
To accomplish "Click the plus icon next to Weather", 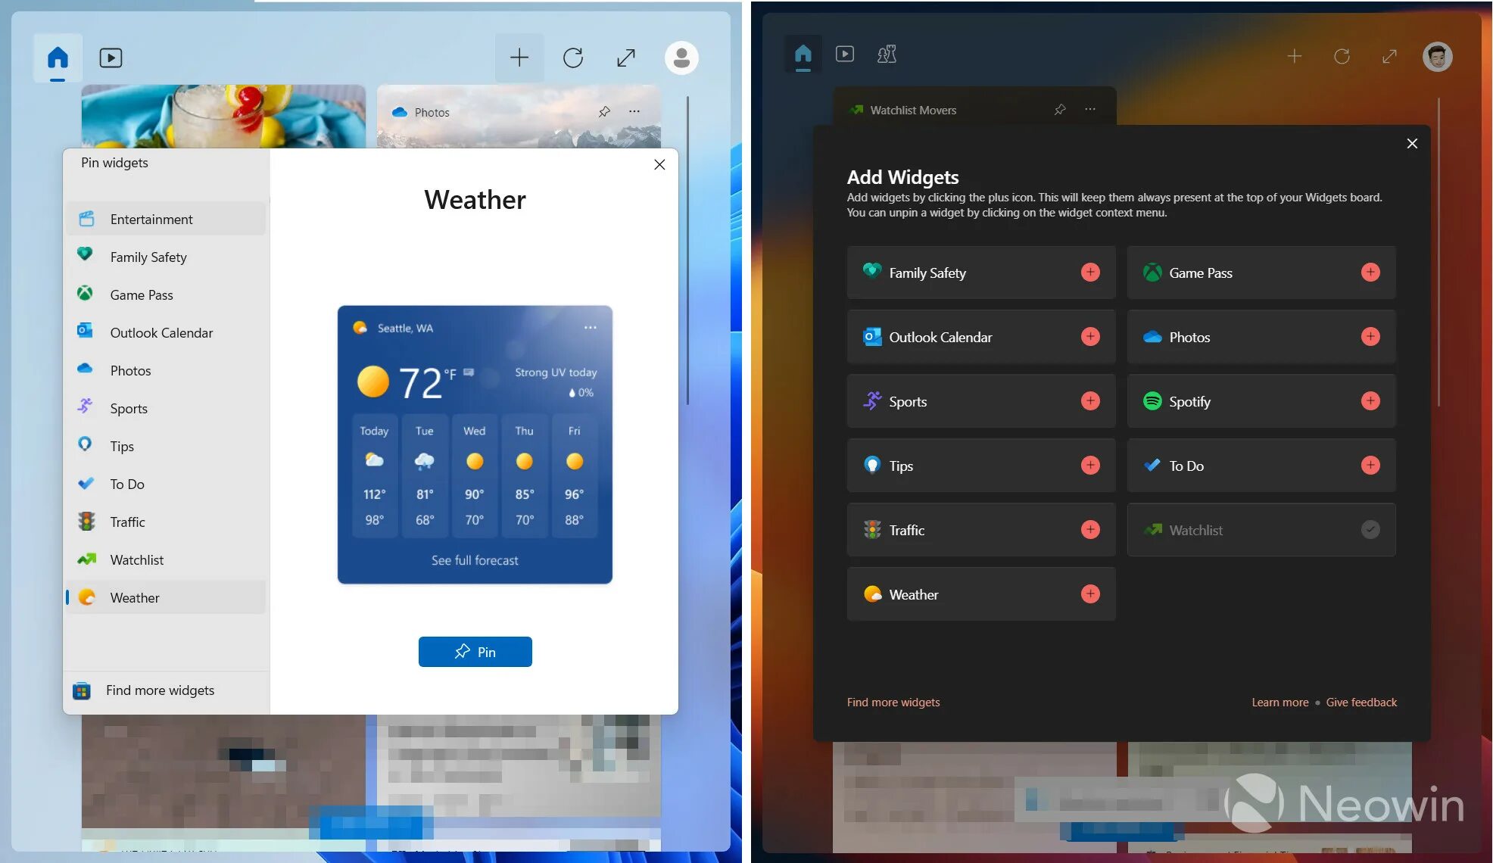I will coord(1090,593).
